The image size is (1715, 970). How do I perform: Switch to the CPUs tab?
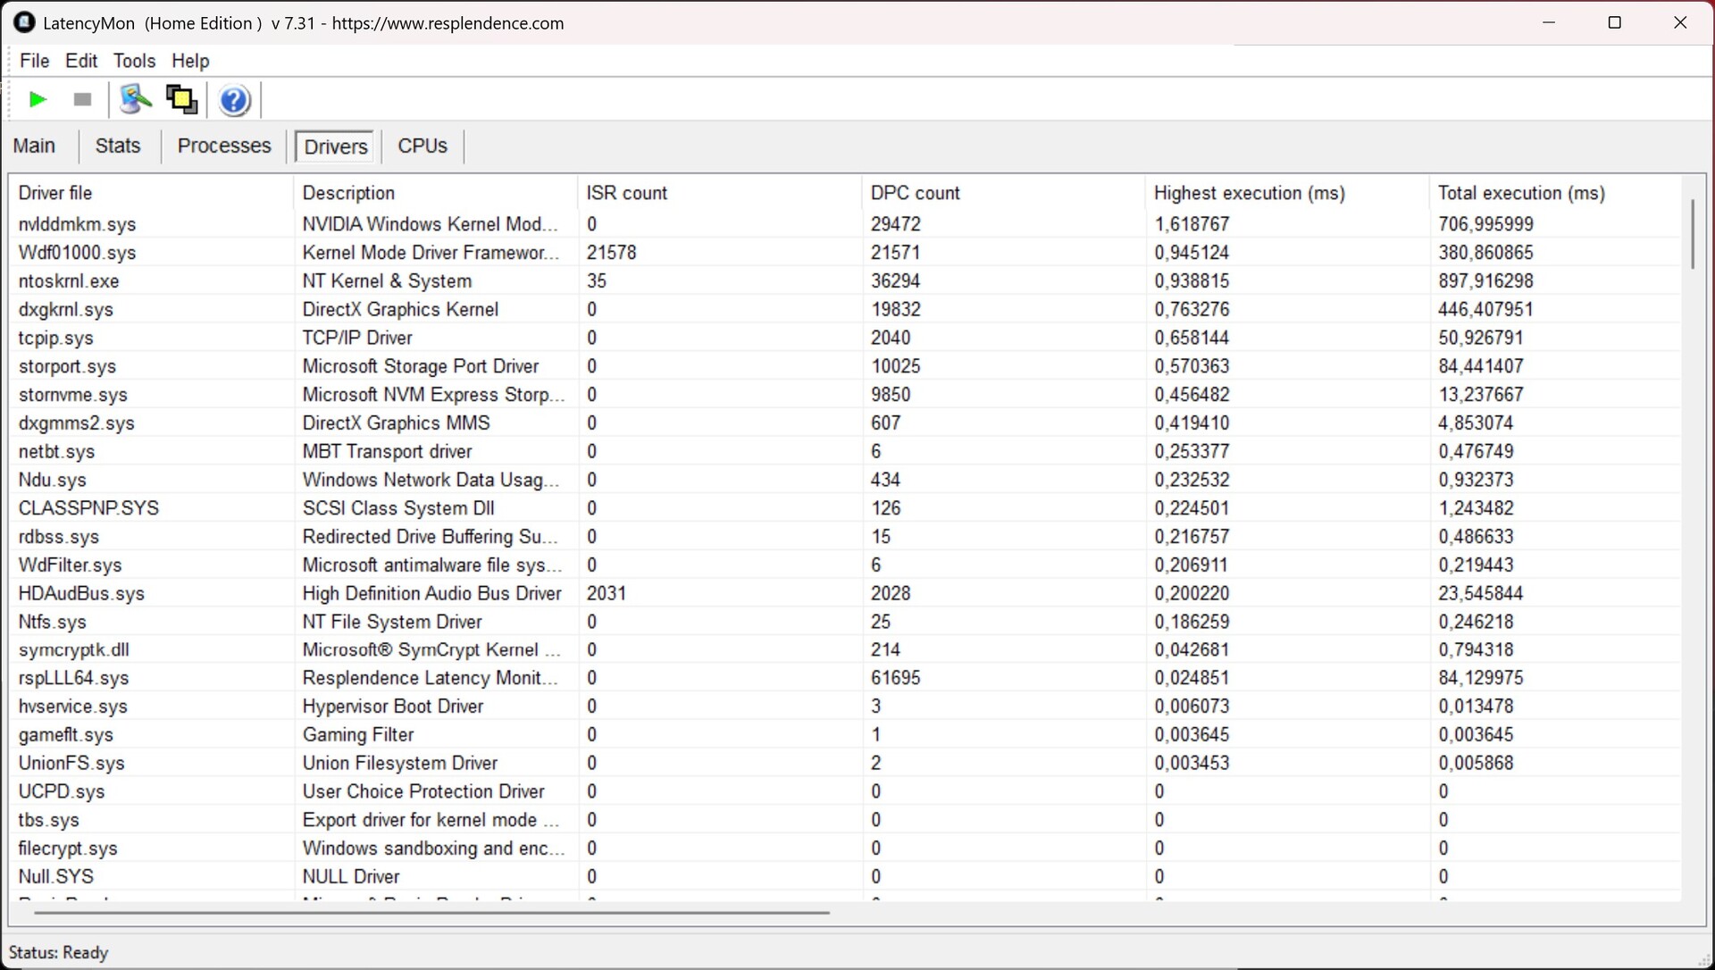pos(422,146)
